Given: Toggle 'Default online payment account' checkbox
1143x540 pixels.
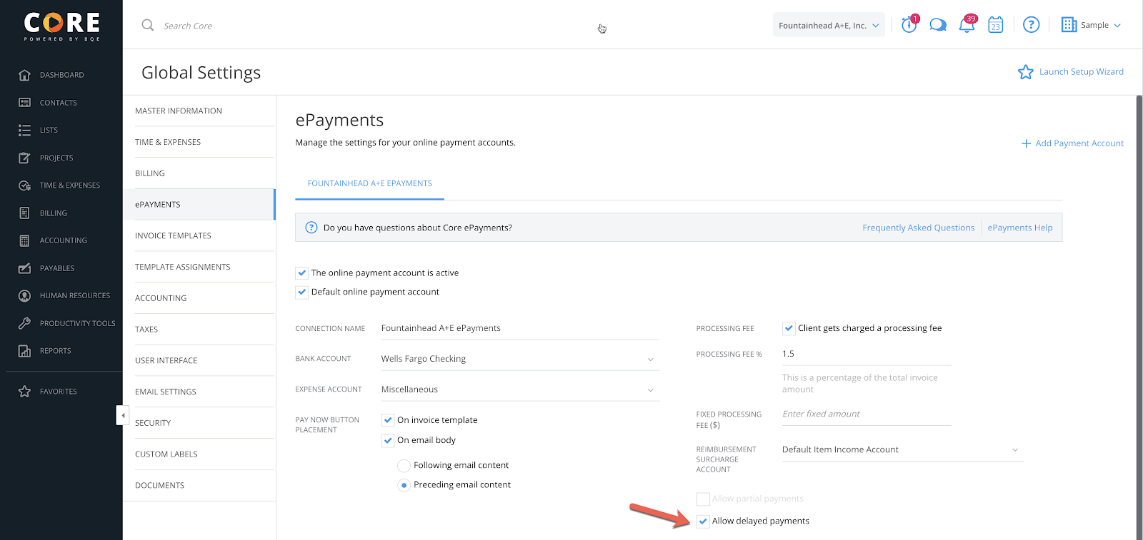Looking at the screenshot, I should [301, 292].
